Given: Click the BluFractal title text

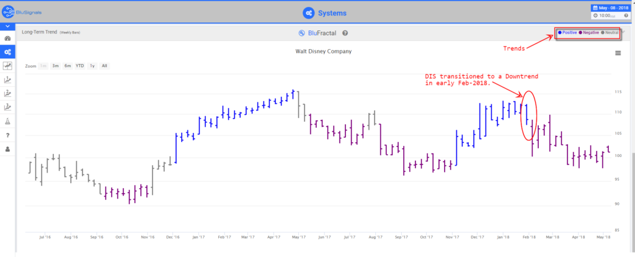Looking at the screenshot, I should click(x=322, y=34).
